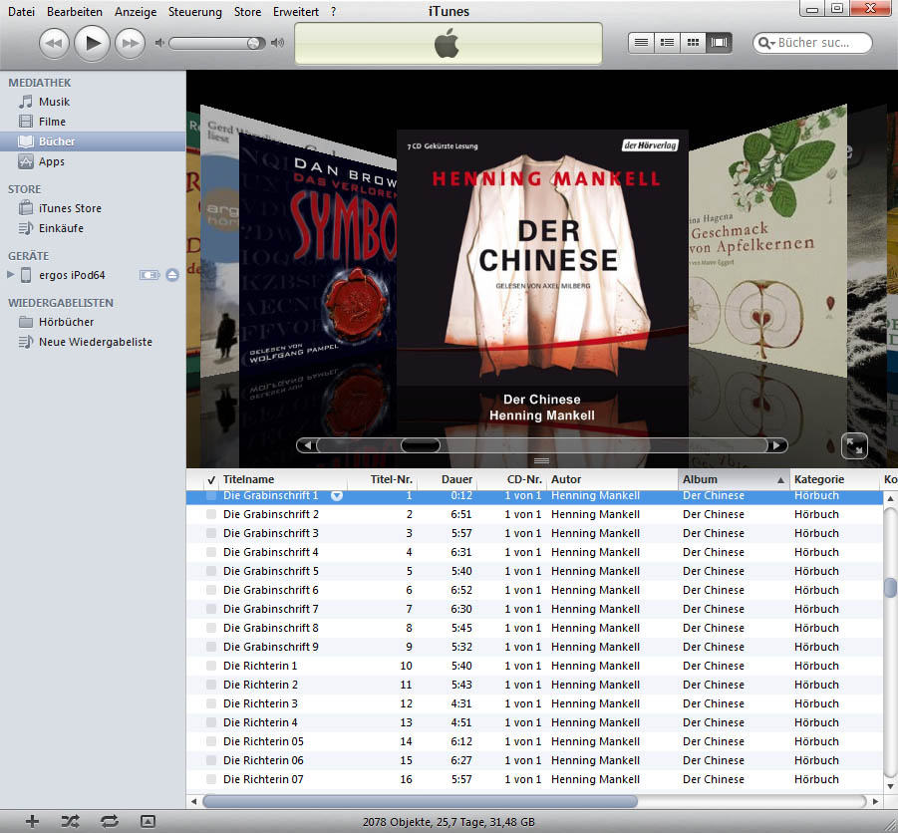The height and width of the screenshot is (833, 898).
Task: Open the Steuerung menu
Action: [x=194, y=11]
